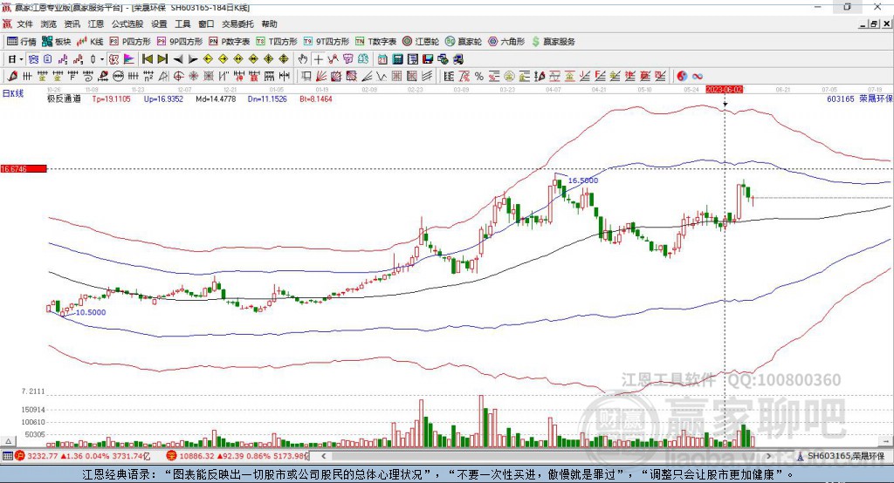Click the horizontal scrollbar left arrow
Image resolution: width=894 pixels, height=483 pixels.
click(x=324, y=456)
